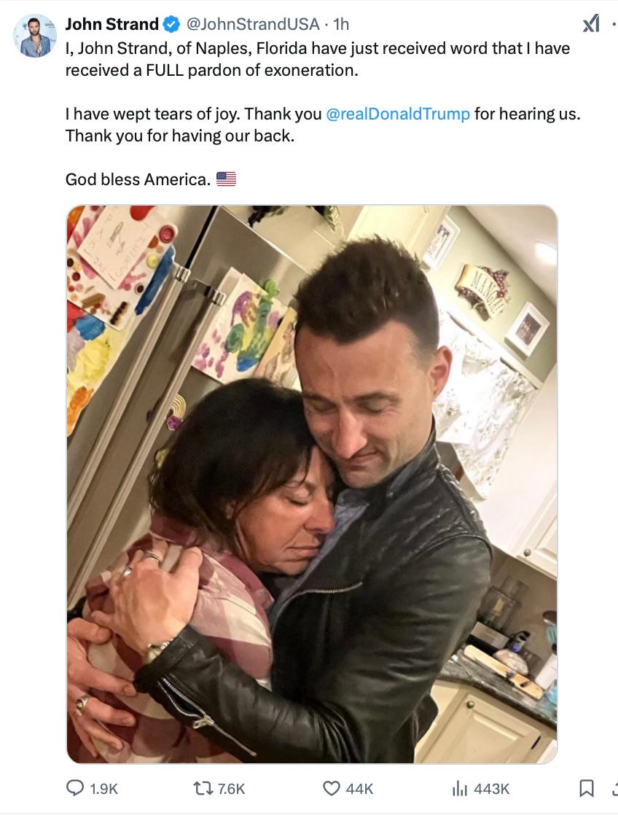Open the @JohnStrandUSA handle link
The image size is (618, 818).
pyautogui.click(x=252, y=24)
